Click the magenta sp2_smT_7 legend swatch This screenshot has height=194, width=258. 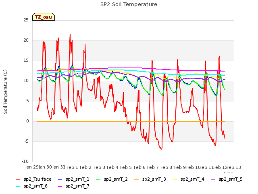(60, 187)
